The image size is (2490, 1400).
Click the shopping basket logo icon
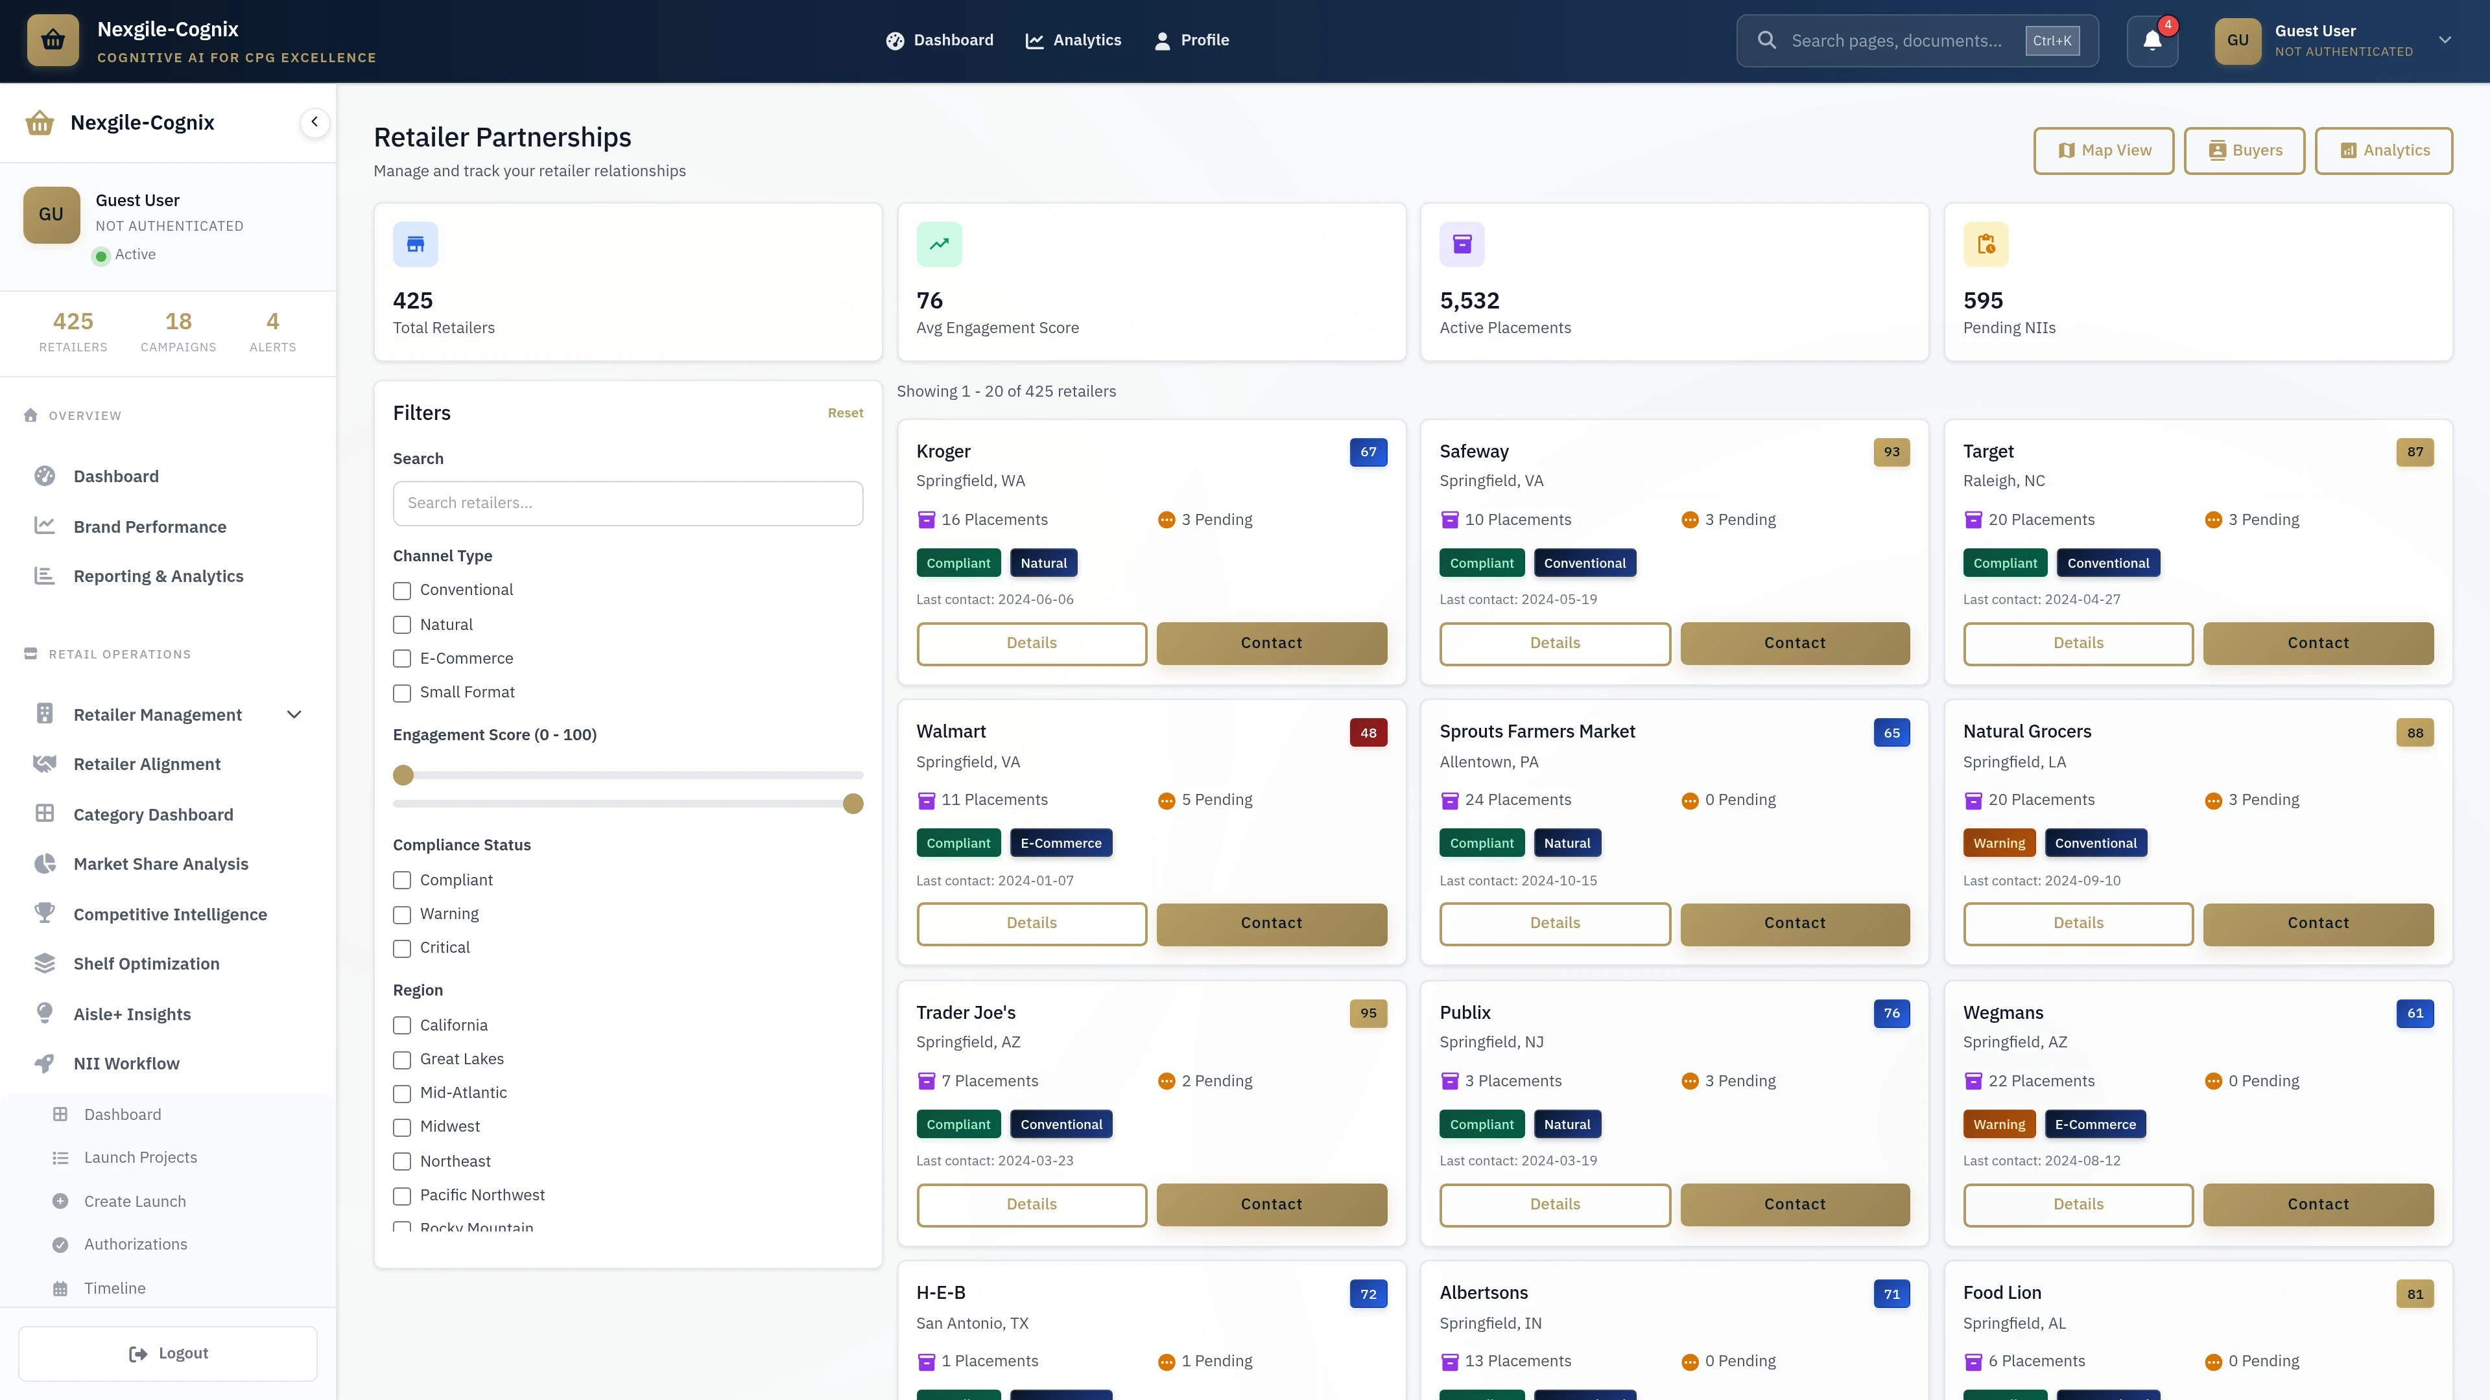(x=52, y=40)
